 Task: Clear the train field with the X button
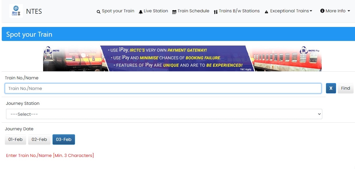click(331, 88)
